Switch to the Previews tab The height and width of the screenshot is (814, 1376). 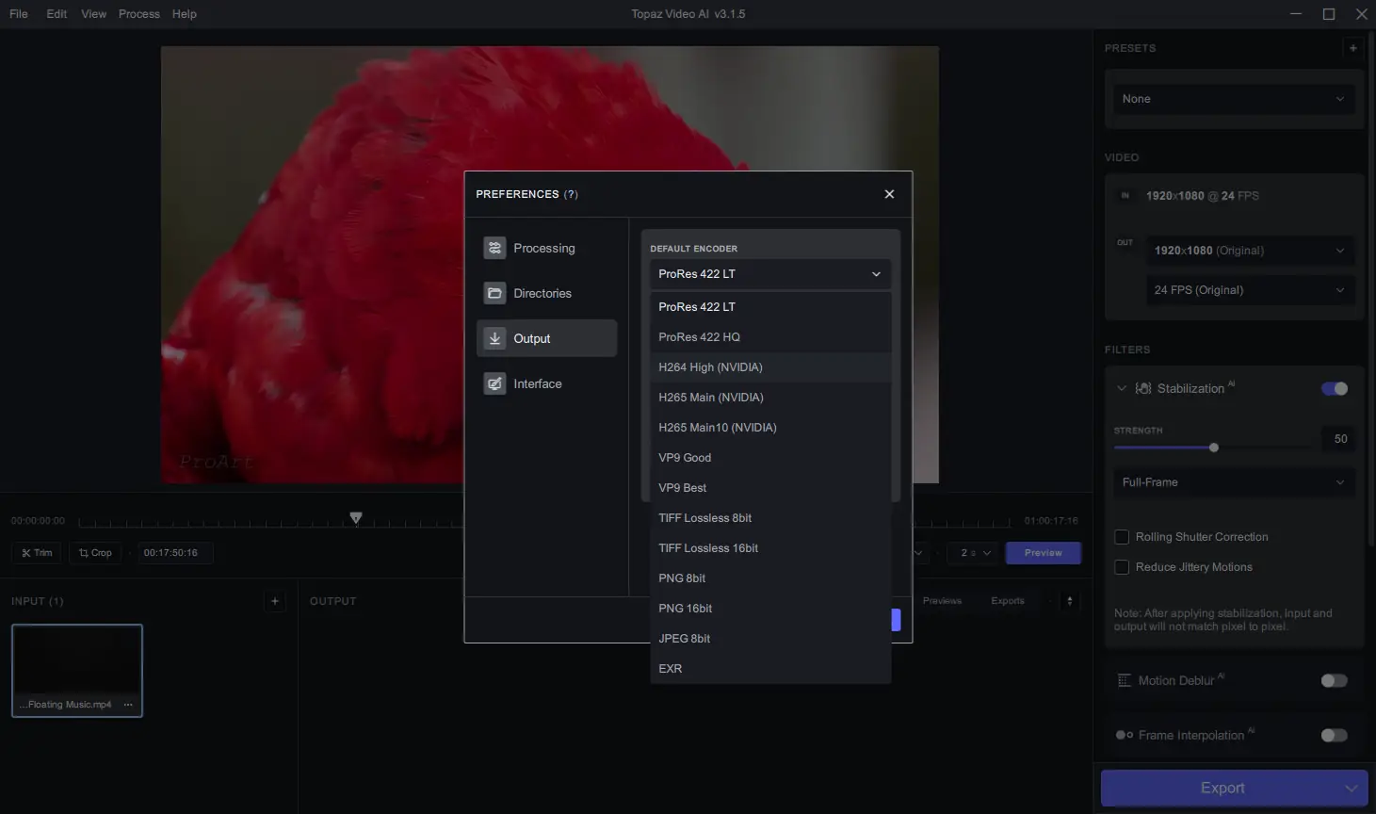point(942,601)
